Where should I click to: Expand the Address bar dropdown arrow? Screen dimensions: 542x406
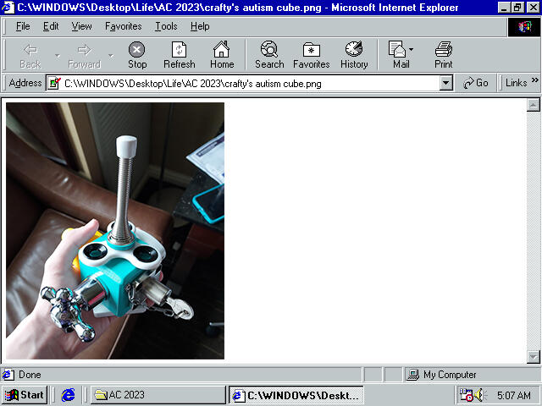pos(446,83)
